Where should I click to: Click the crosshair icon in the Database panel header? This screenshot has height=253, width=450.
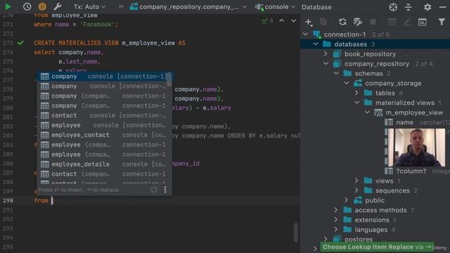393,7
